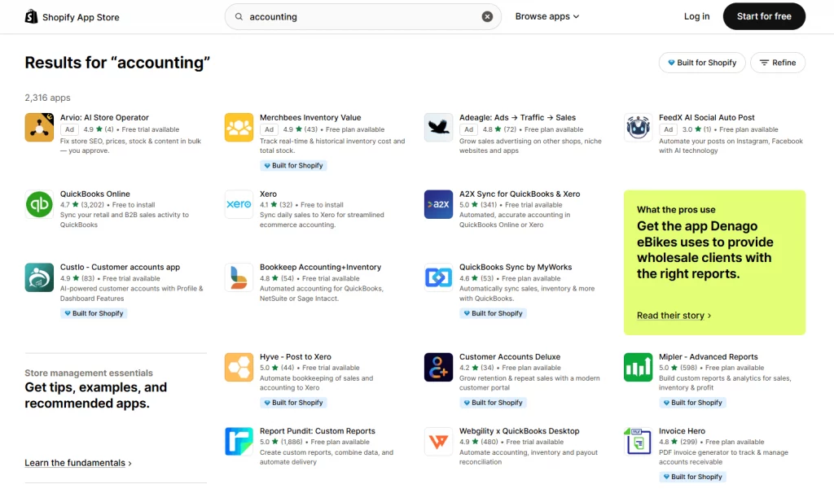The width and height of the screenshot is (834, 493).
Task: Open the Mipler Advanced Reports icon
Action: 638,367
